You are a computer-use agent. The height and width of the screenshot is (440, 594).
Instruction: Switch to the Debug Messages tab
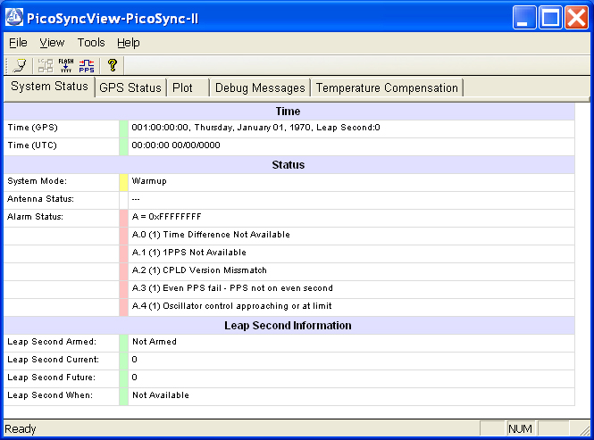point(260,87)
